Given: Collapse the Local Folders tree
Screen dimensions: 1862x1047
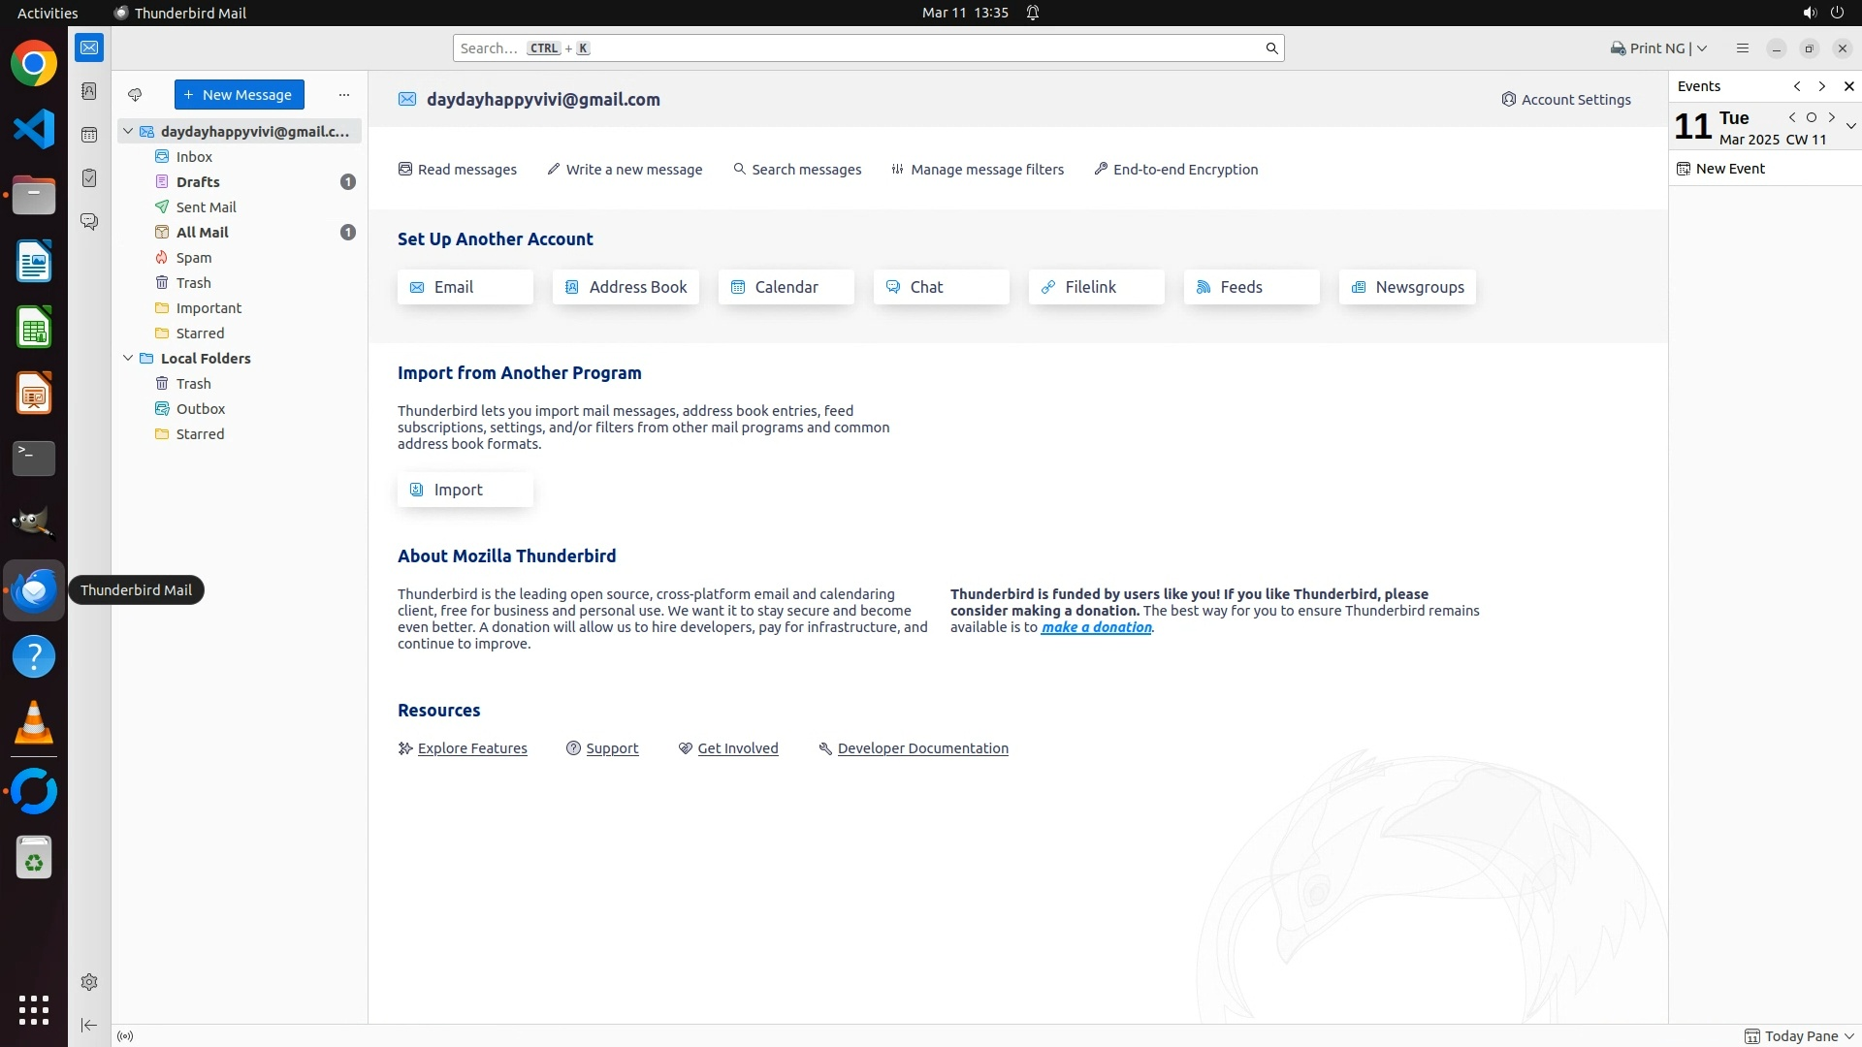Looking at the screenshot, I should [x=128, y=358].
